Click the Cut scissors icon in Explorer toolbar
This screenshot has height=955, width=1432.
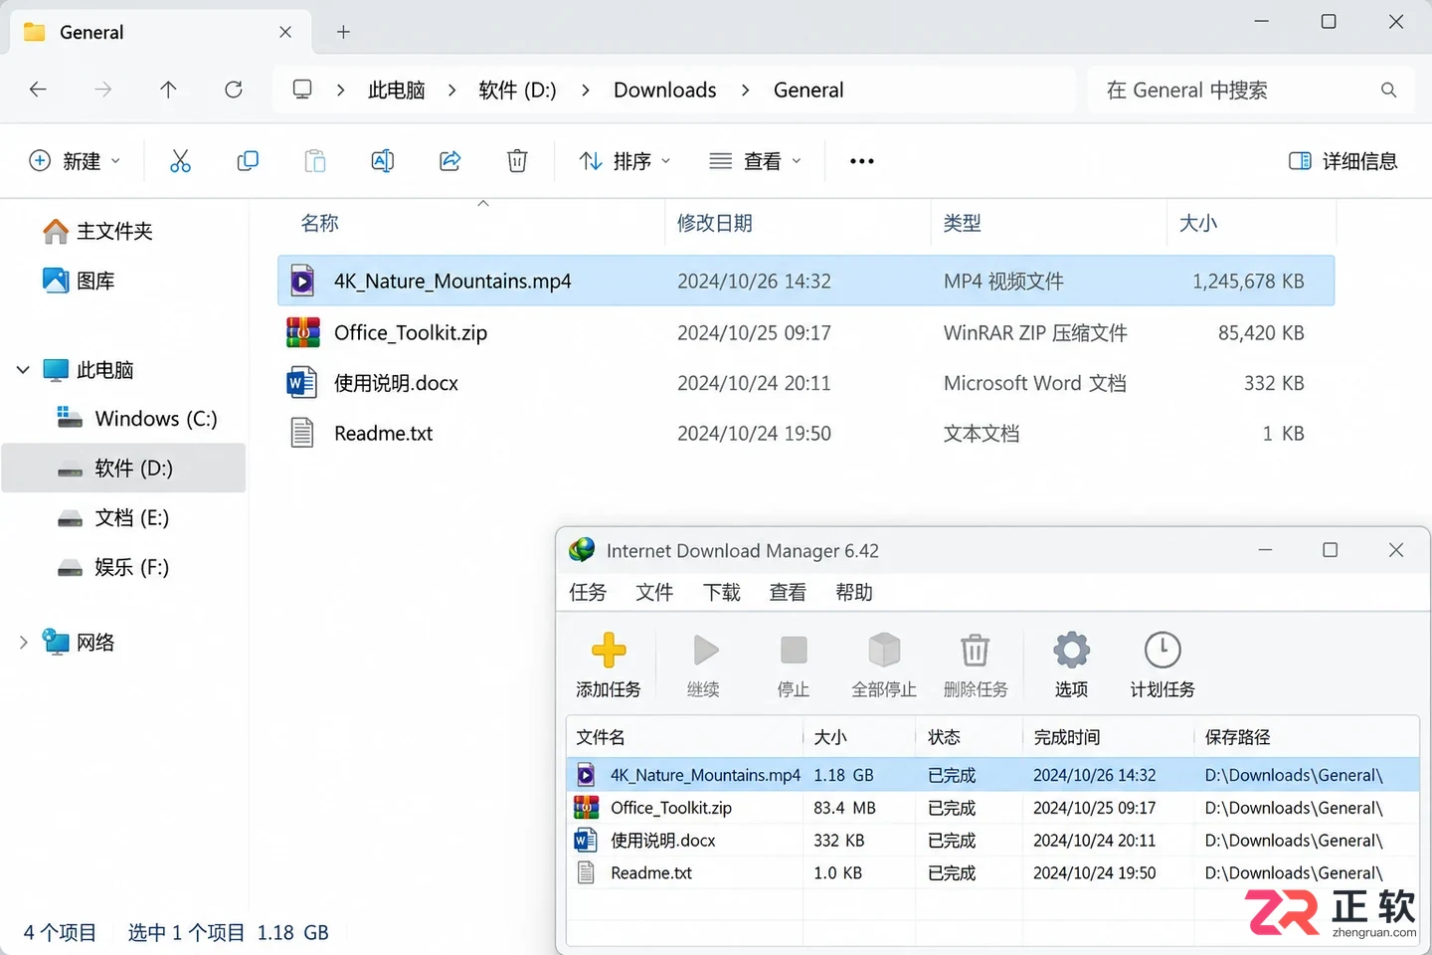pos(180,161)
